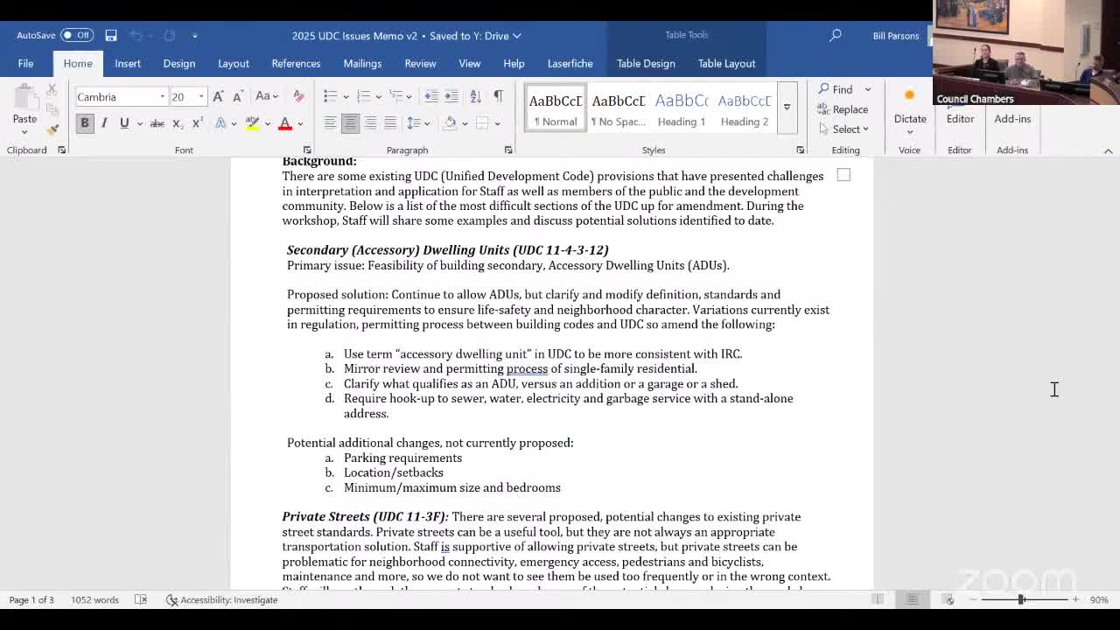Click the center align paragraph icon
This screenshot has width=1120, height=630.
tap(350, 123)
